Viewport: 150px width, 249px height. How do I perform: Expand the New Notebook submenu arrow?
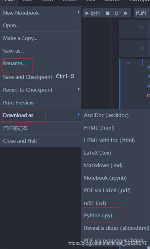pos(79,12)
